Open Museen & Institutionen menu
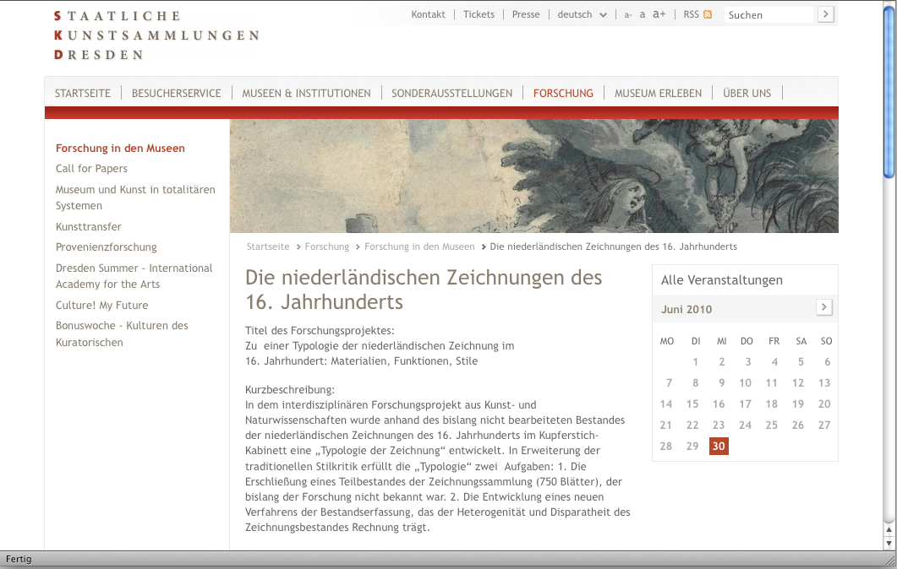Screen dimensions: 897x569 point(306,93)
